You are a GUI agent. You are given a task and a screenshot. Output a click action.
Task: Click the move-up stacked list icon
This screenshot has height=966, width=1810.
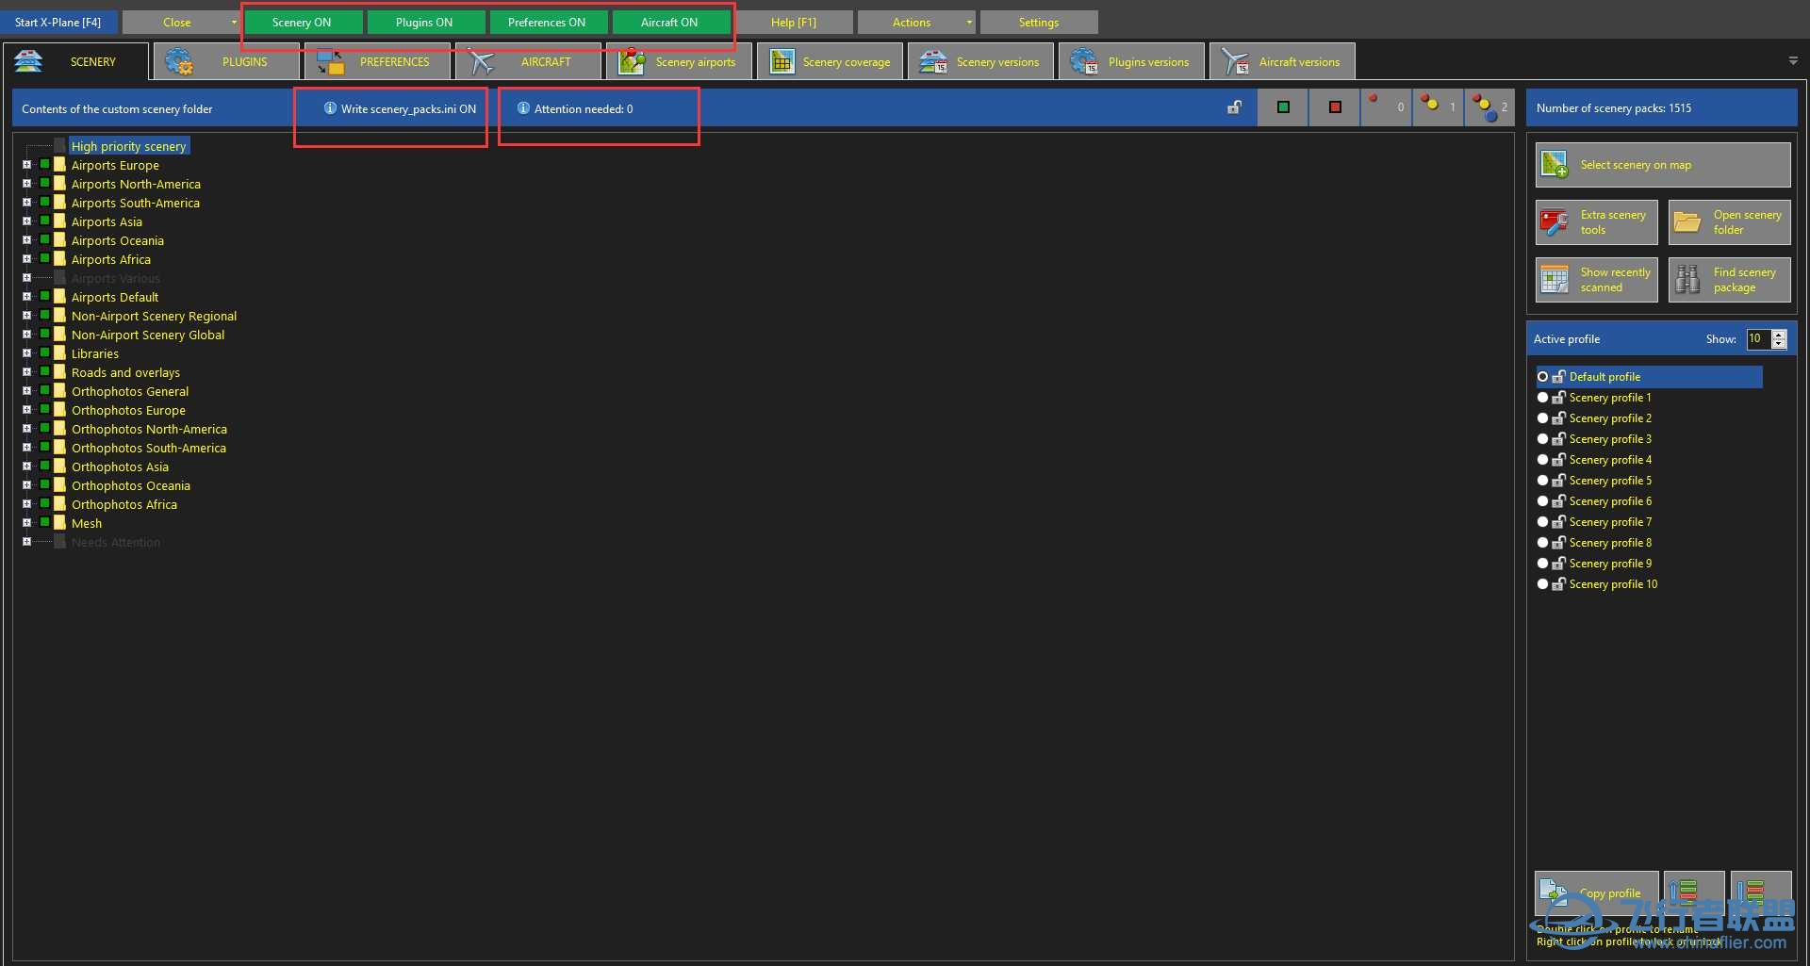[1683, 892]
